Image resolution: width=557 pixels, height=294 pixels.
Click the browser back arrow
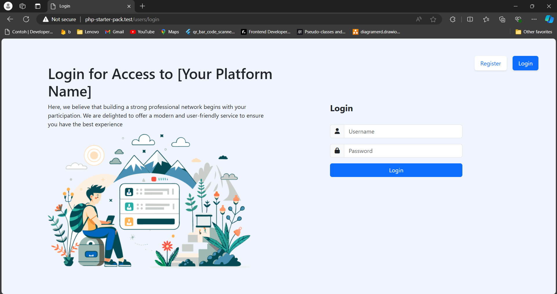coord(10,19)
